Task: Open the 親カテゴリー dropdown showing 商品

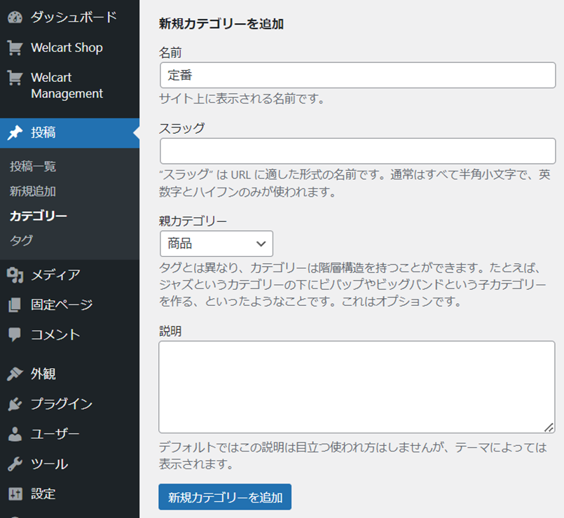Action: tap(216, 244)
